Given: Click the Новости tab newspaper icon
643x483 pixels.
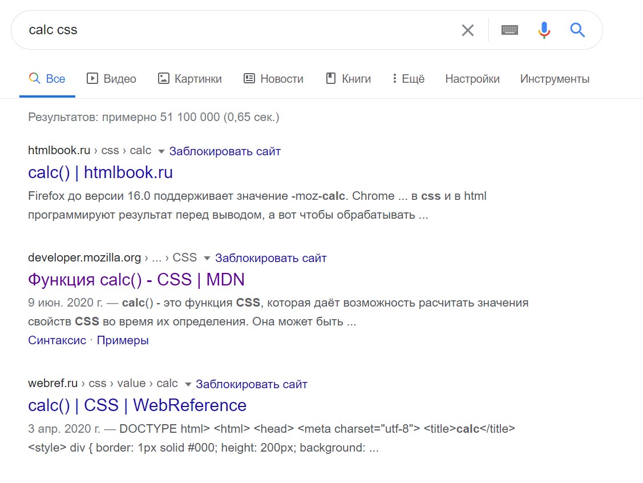Looking at the screenshot, I should 249,78.
